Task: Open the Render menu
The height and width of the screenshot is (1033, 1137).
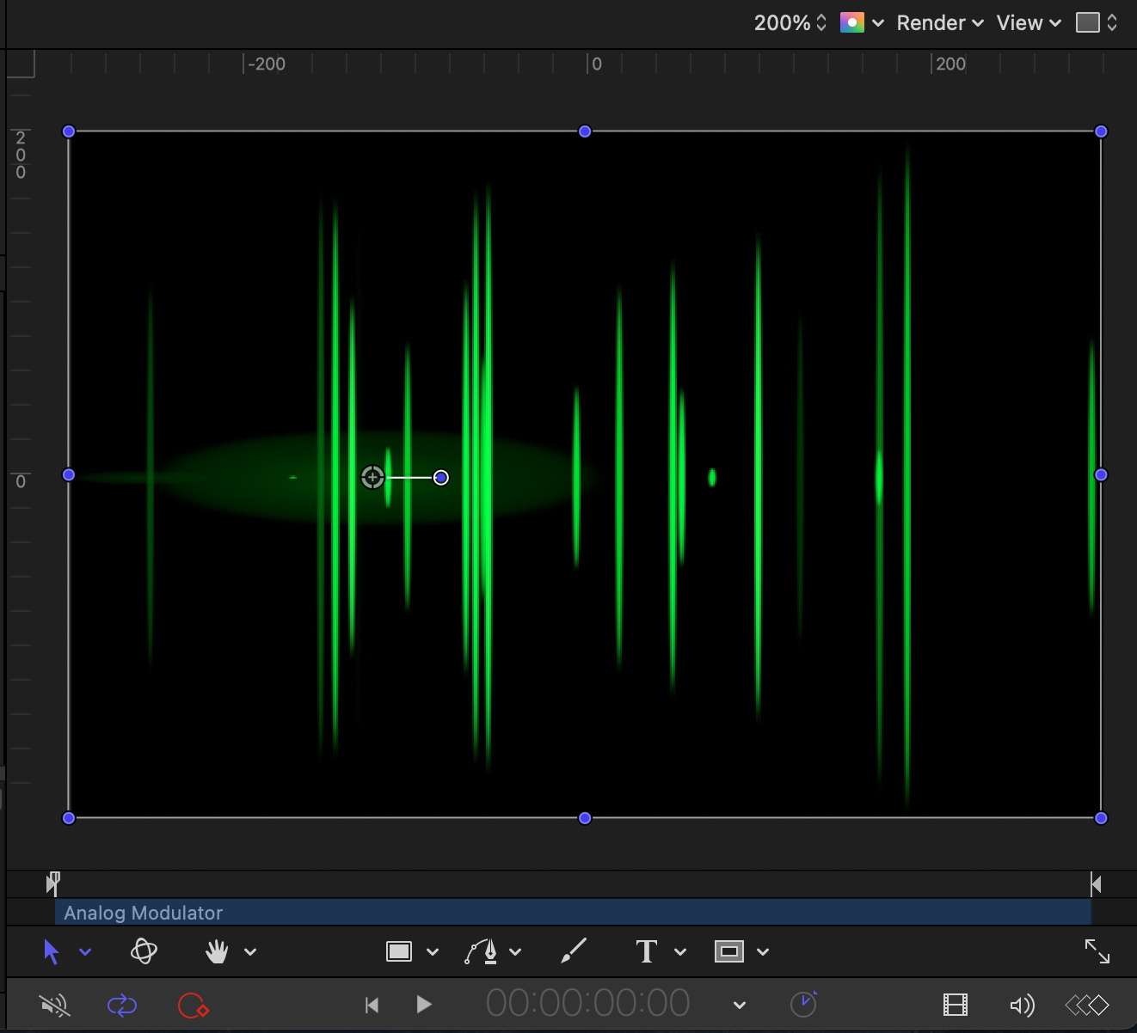Action: coord(939,23)
